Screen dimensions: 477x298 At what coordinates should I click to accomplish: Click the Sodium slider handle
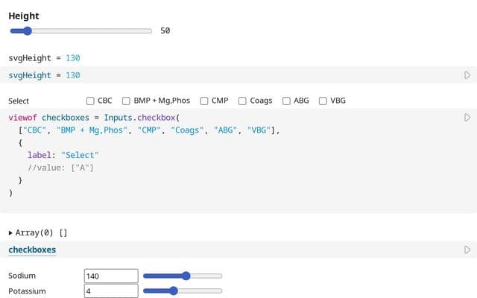tap(186, 276)
